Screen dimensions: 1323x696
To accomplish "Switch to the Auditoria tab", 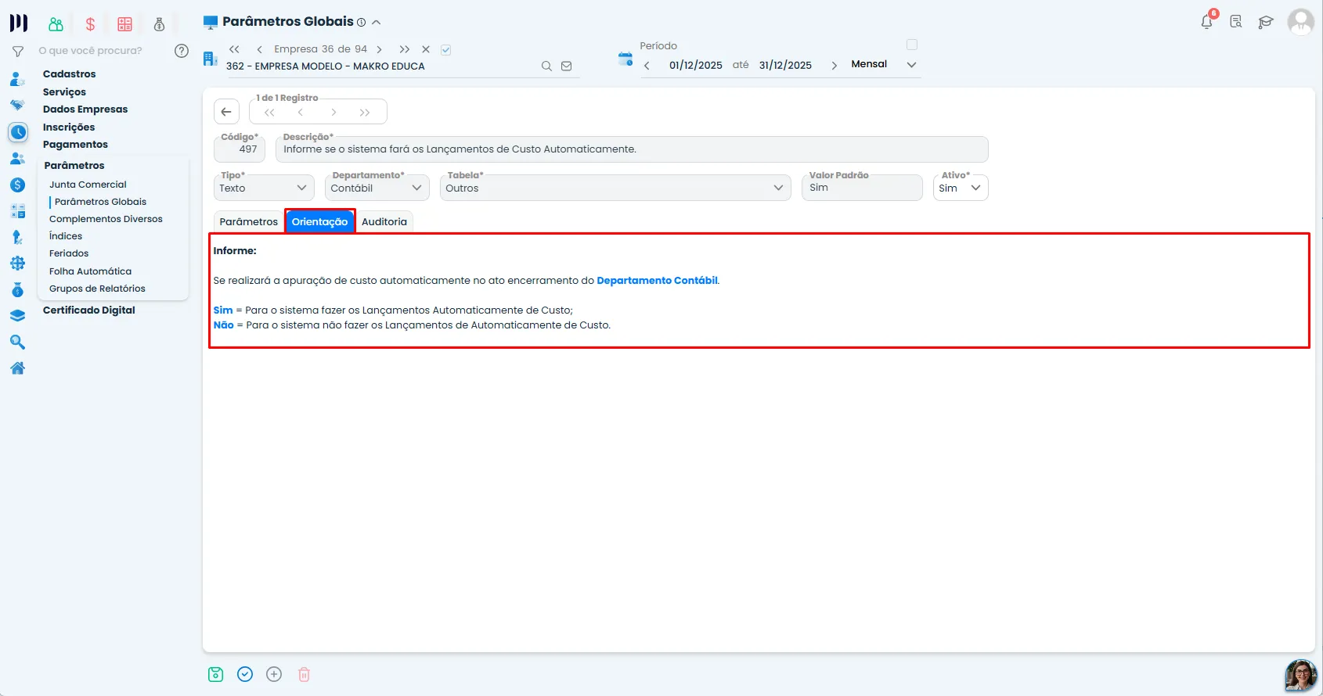I will point(384,222).
